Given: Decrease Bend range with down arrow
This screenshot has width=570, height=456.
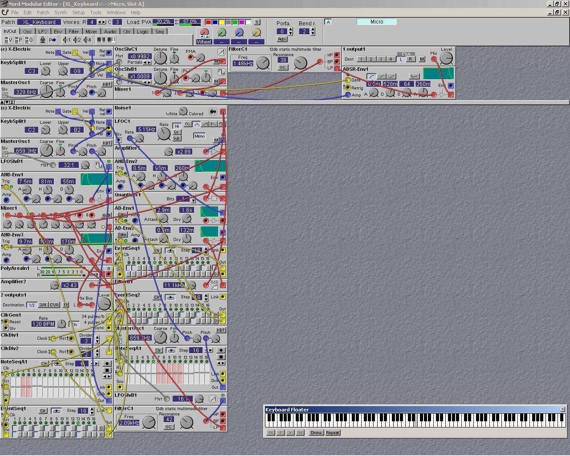Looking at the screenshot, I should [313, 34].
